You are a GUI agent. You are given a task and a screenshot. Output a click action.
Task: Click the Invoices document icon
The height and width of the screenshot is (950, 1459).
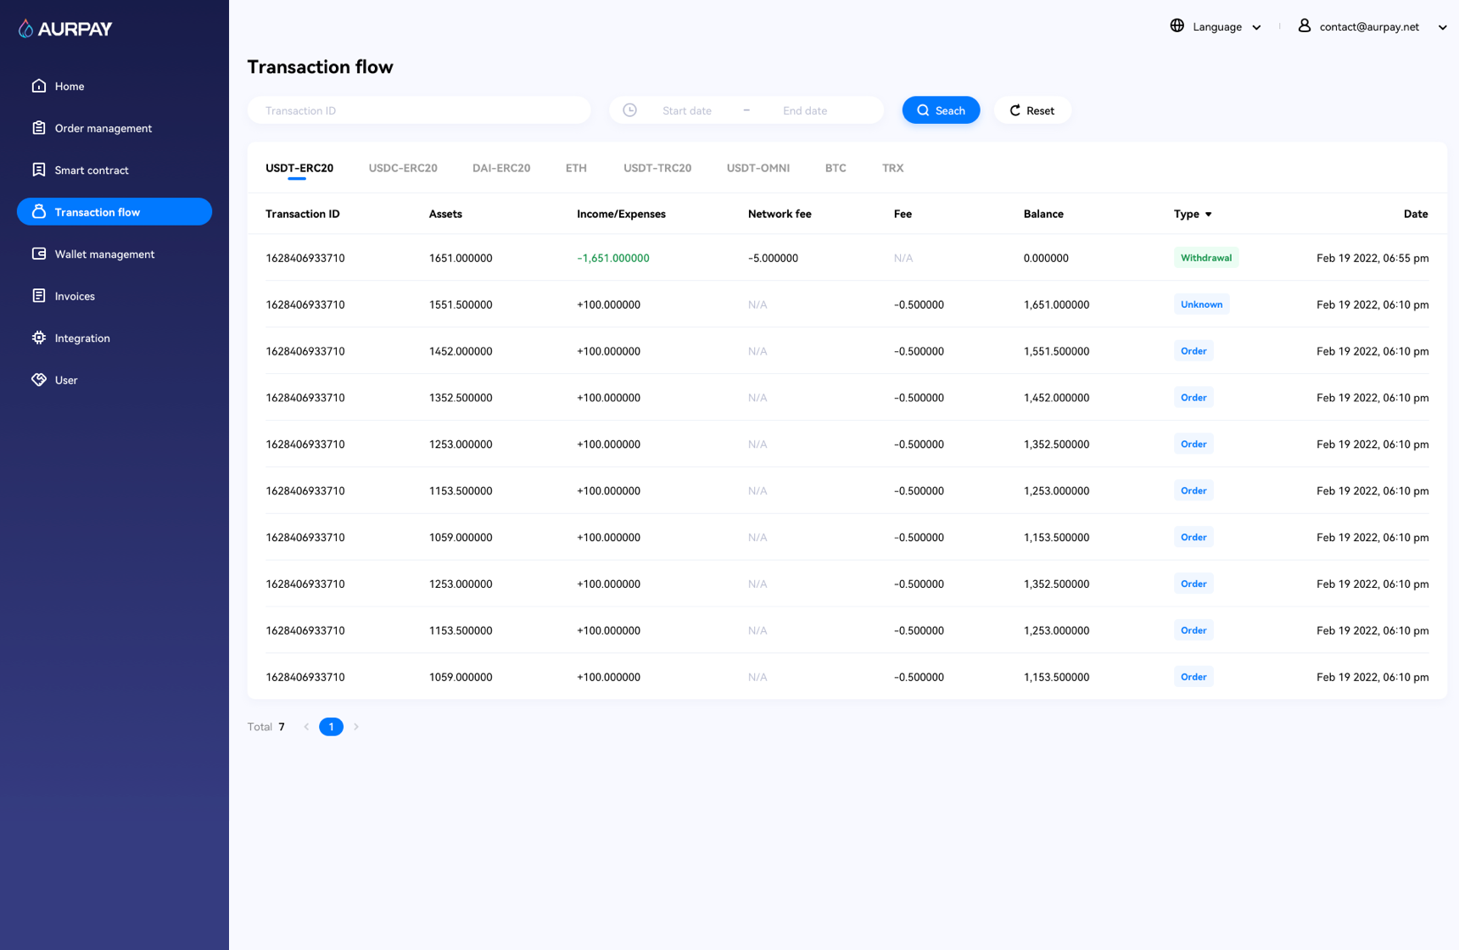pos(39,296)
